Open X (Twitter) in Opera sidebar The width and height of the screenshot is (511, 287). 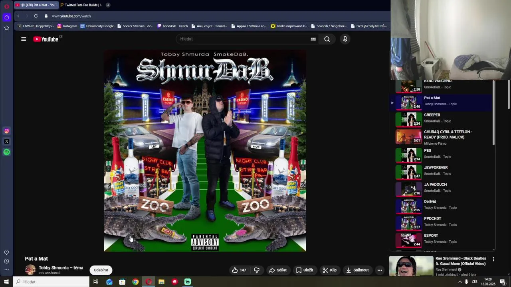pos(6,142)
